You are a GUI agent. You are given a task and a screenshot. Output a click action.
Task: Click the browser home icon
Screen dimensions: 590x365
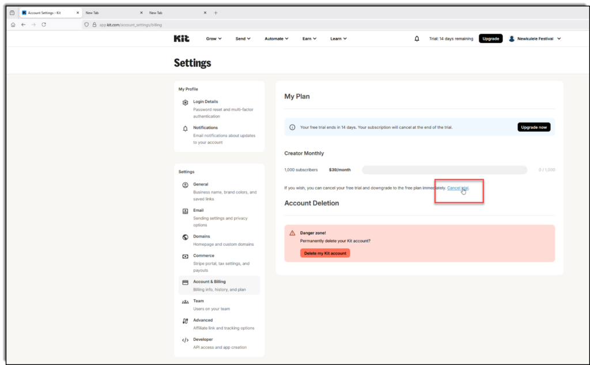pyautogui.click(x=13, y=25)
